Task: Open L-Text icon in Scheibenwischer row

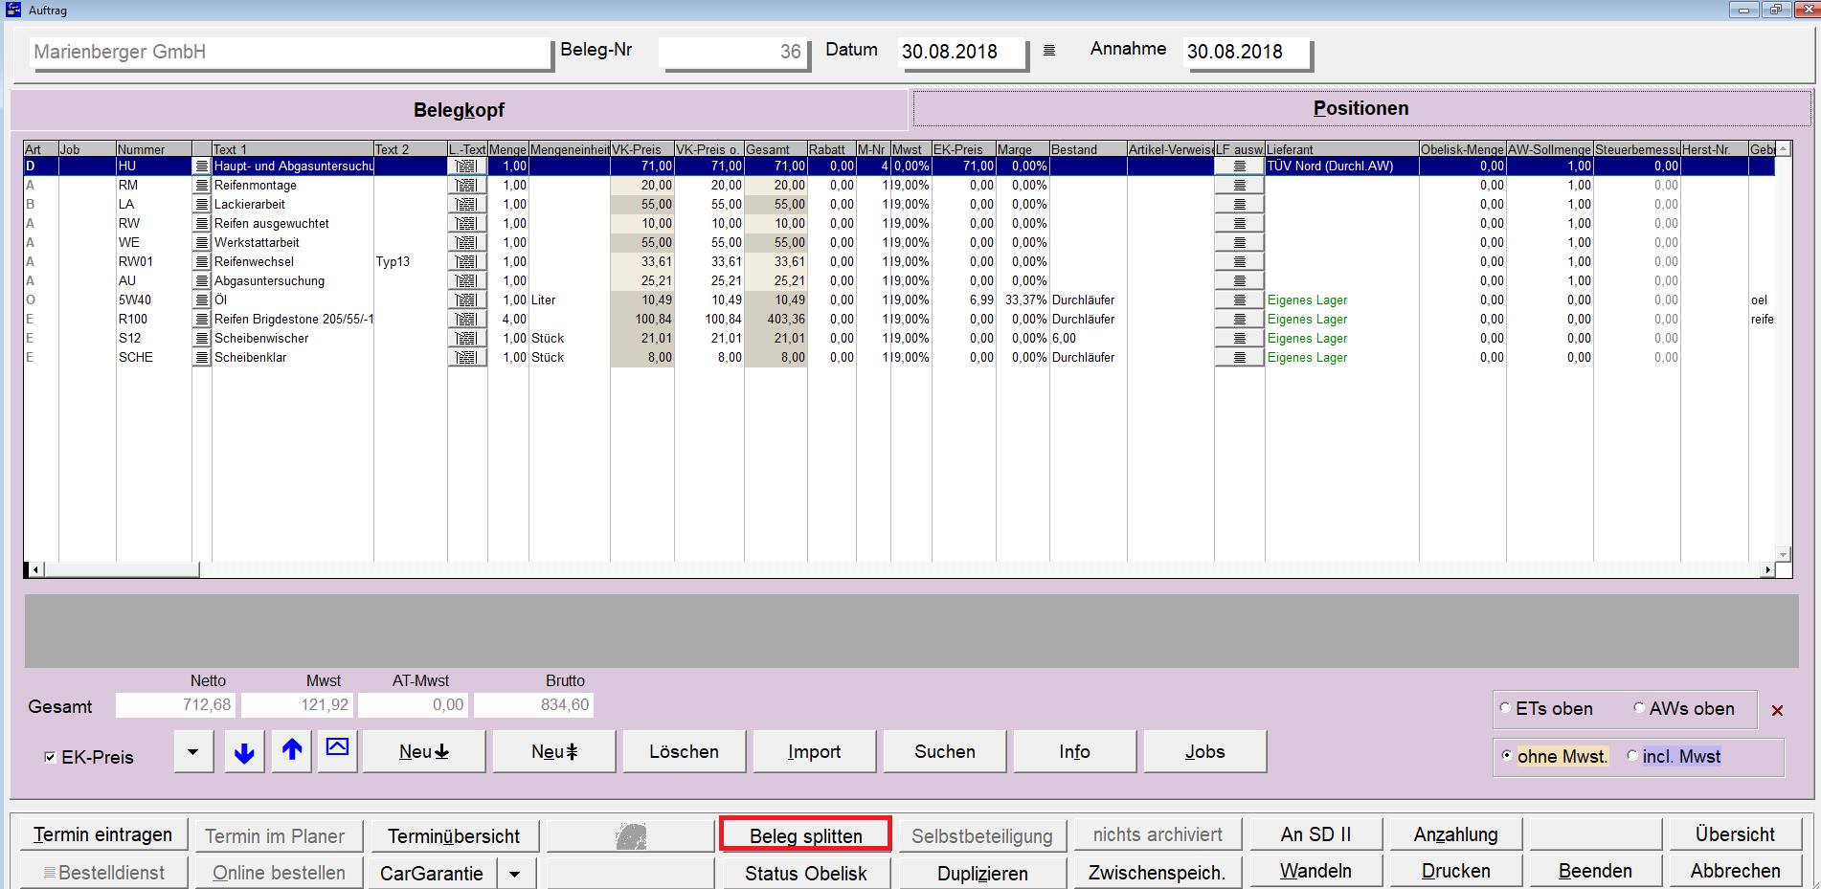Action: 467,339
